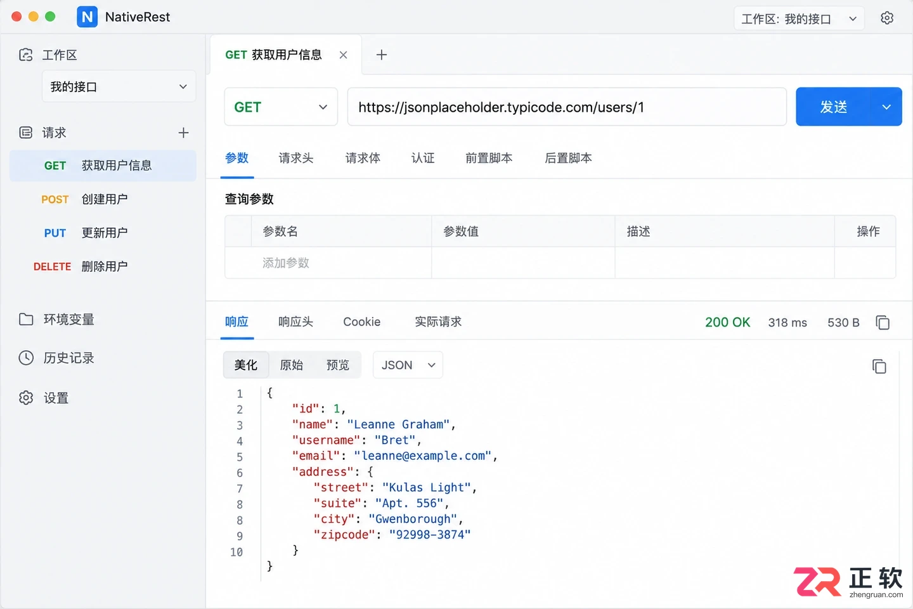Click the 参数名 column header
913x609 pixels.
(280, 232)
